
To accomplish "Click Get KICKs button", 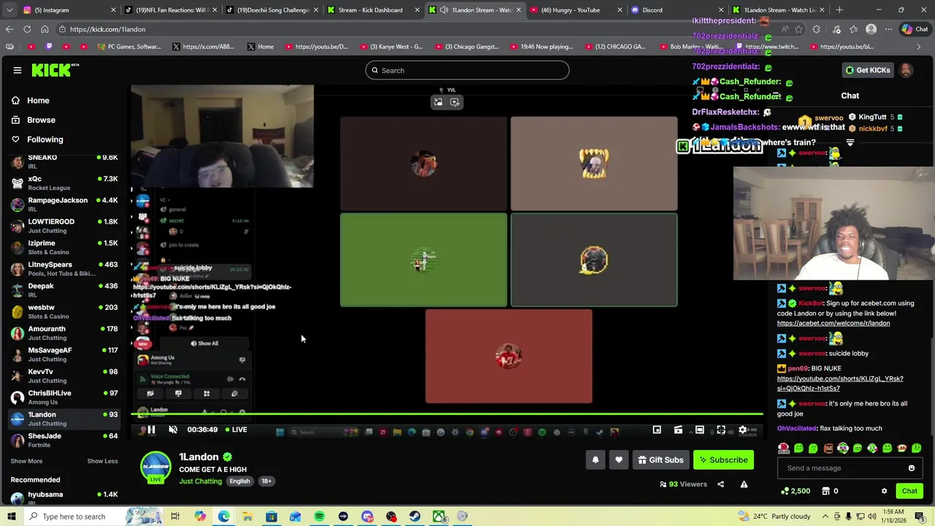I will [868, 70].
